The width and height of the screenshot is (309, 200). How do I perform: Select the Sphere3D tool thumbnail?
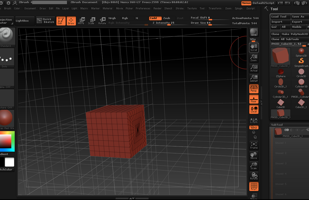301,51
